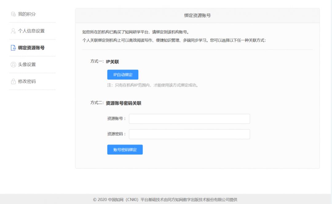
Task: Click the CNKI copyright footer text
Action: click(165, 200)
